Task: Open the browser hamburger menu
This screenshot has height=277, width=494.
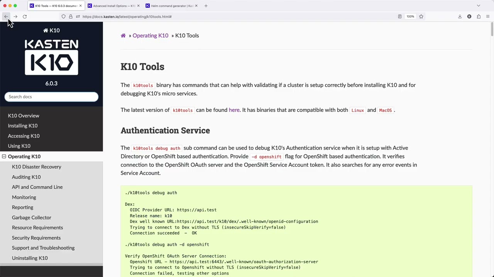Action: tap(488, 17)
